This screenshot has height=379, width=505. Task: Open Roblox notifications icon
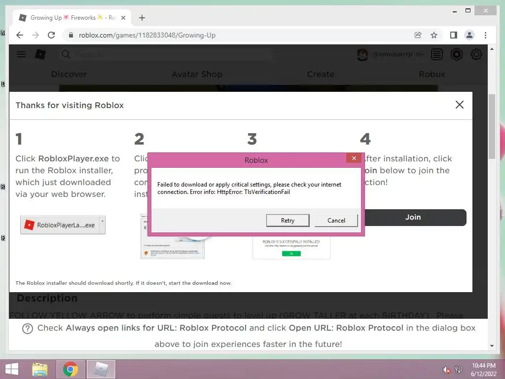click(x=437, y=54)
